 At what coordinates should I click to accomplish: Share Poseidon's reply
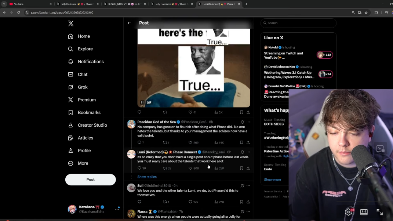click(248, 142)
